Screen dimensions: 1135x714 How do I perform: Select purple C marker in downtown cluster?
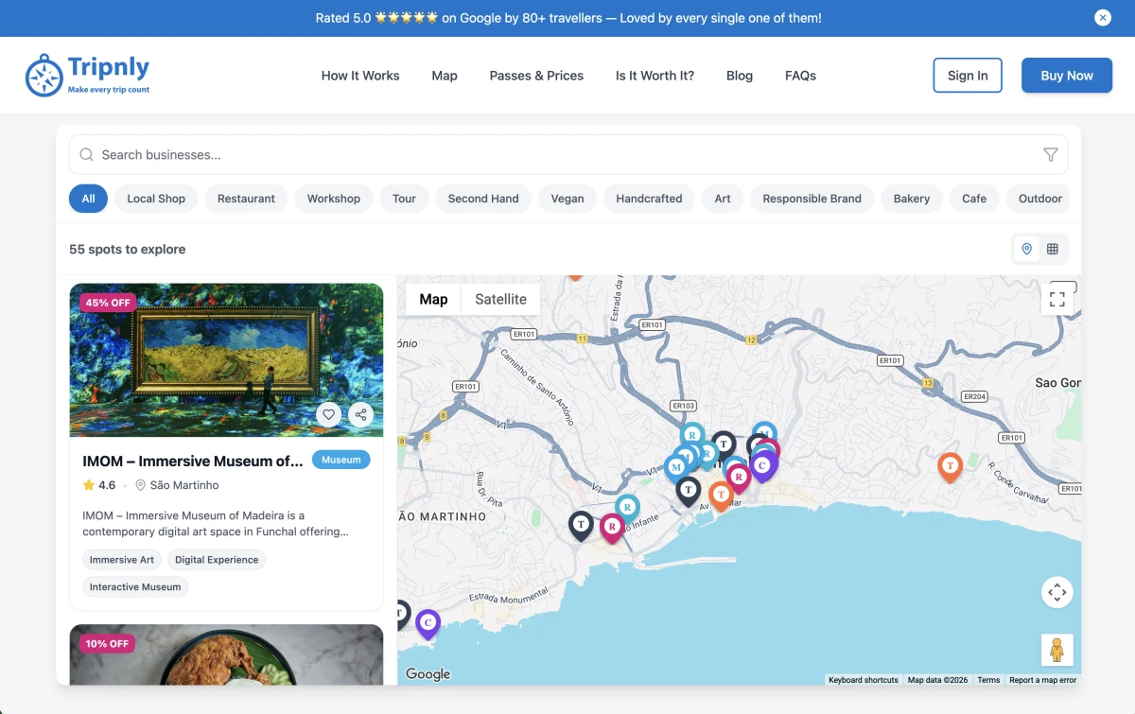tap(763, 465)
